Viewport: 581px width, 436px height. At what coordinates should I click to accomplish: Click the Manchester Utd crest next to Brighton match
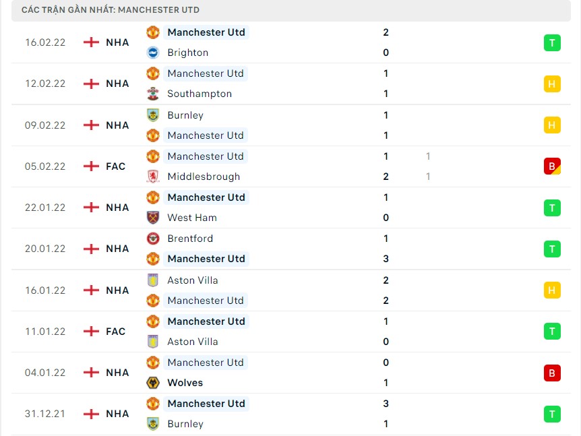point(152,32)
